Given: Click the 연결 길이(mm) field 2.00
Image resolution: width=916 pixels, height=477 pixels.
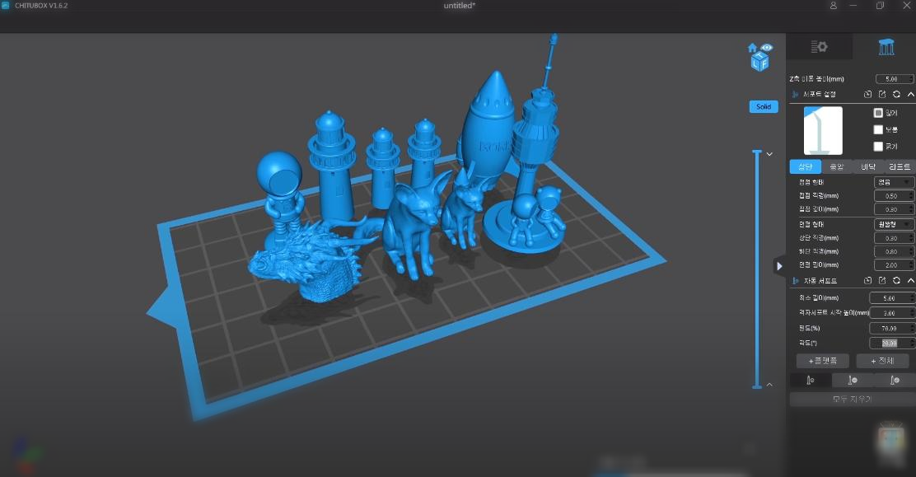Looking at the screenshot, I should point(894,265).
